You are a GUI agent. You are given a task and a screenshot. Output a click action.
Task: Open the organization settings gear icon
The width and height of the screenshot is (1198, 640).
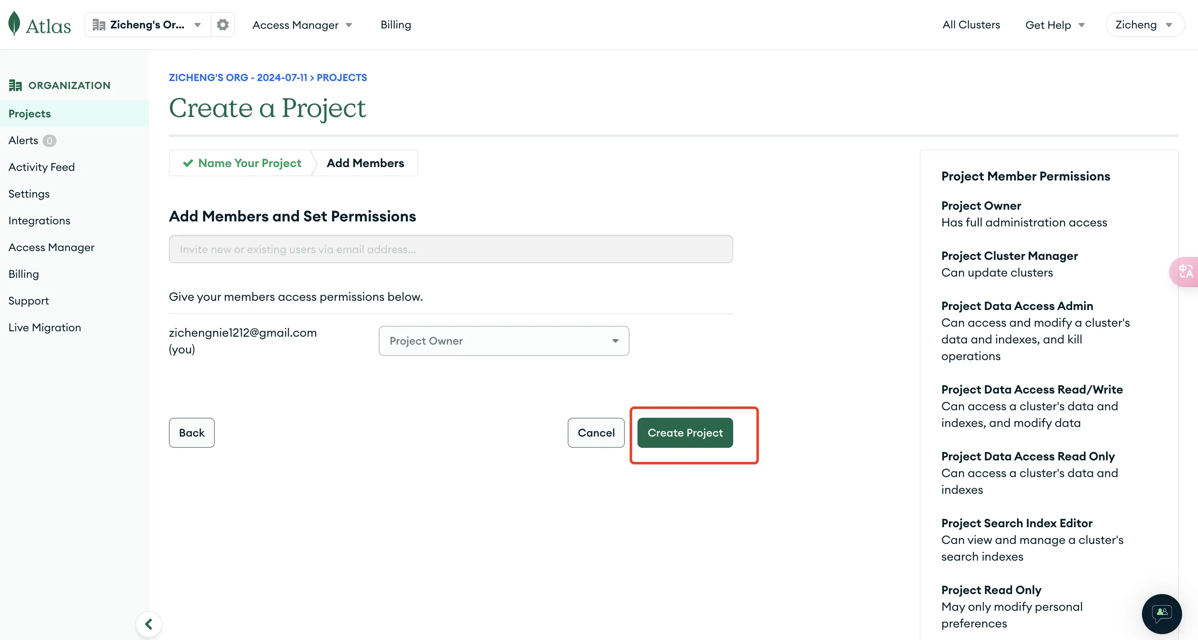(222, 25)
